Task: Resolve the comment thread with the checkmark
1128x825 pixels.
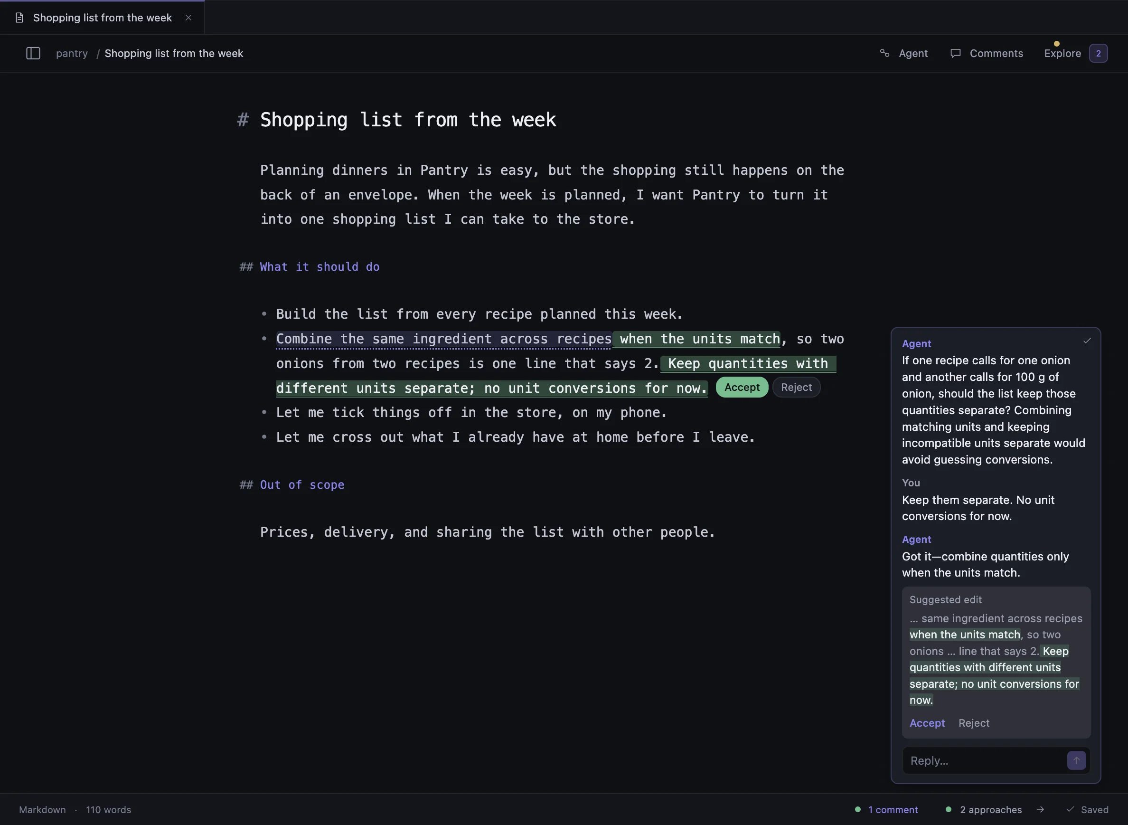Action: pos(1087,341)
